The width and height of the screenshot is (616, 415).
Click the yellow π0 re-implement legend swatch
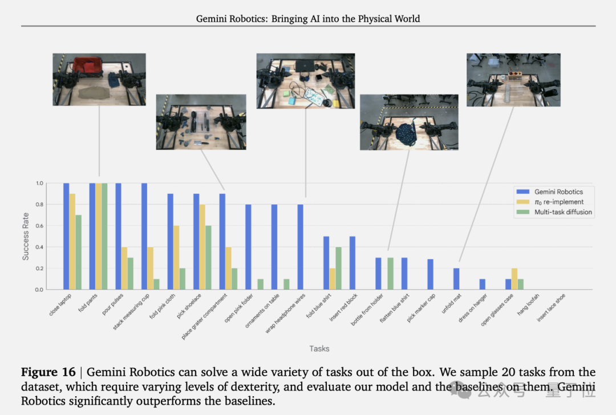point(523,202)
